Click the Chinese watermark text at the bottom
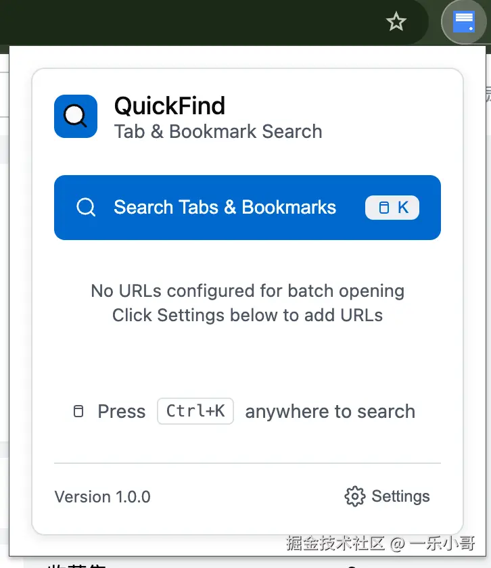 pyautogui.click(x=380, y=543)
